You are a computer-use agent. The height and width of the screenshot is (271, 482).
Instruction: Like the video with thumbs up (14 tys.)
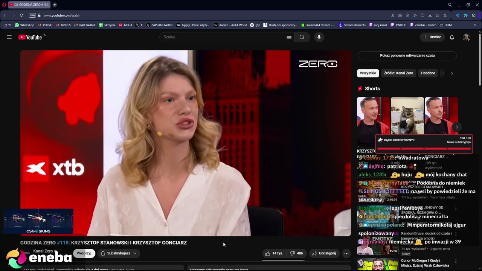274,253
